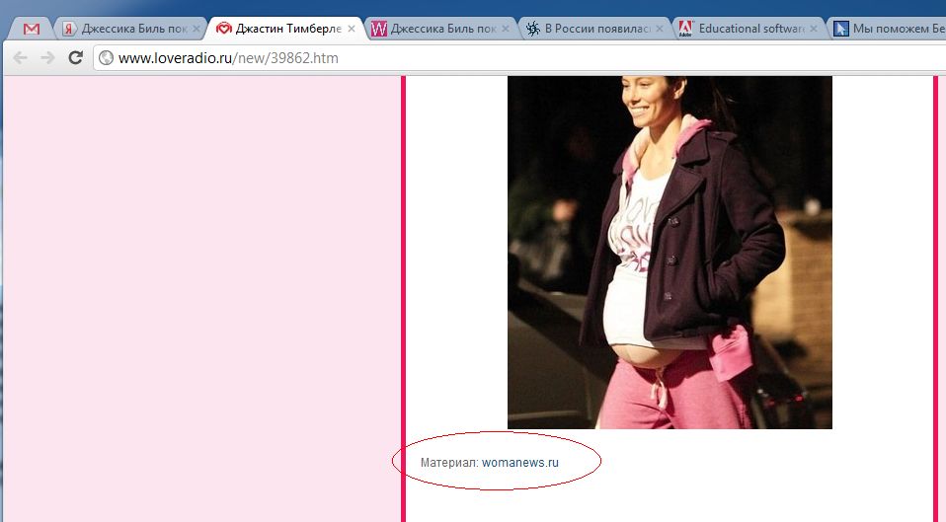The height and width of the screenshot is (522, 946).
Task: Close the Educational software tab
Action: pyautogui.click(x=814, y=30)
